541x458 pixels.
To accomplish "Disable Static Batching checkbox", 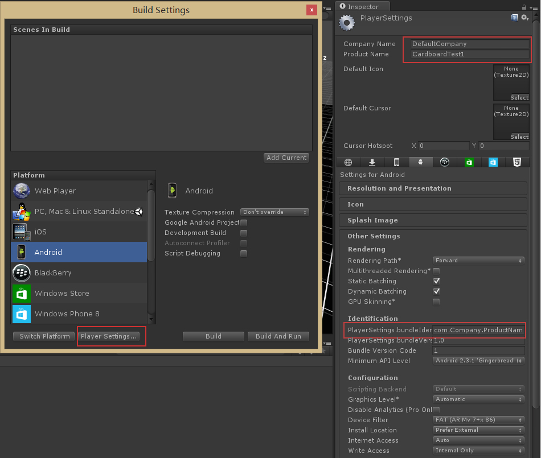I will 436,281.
